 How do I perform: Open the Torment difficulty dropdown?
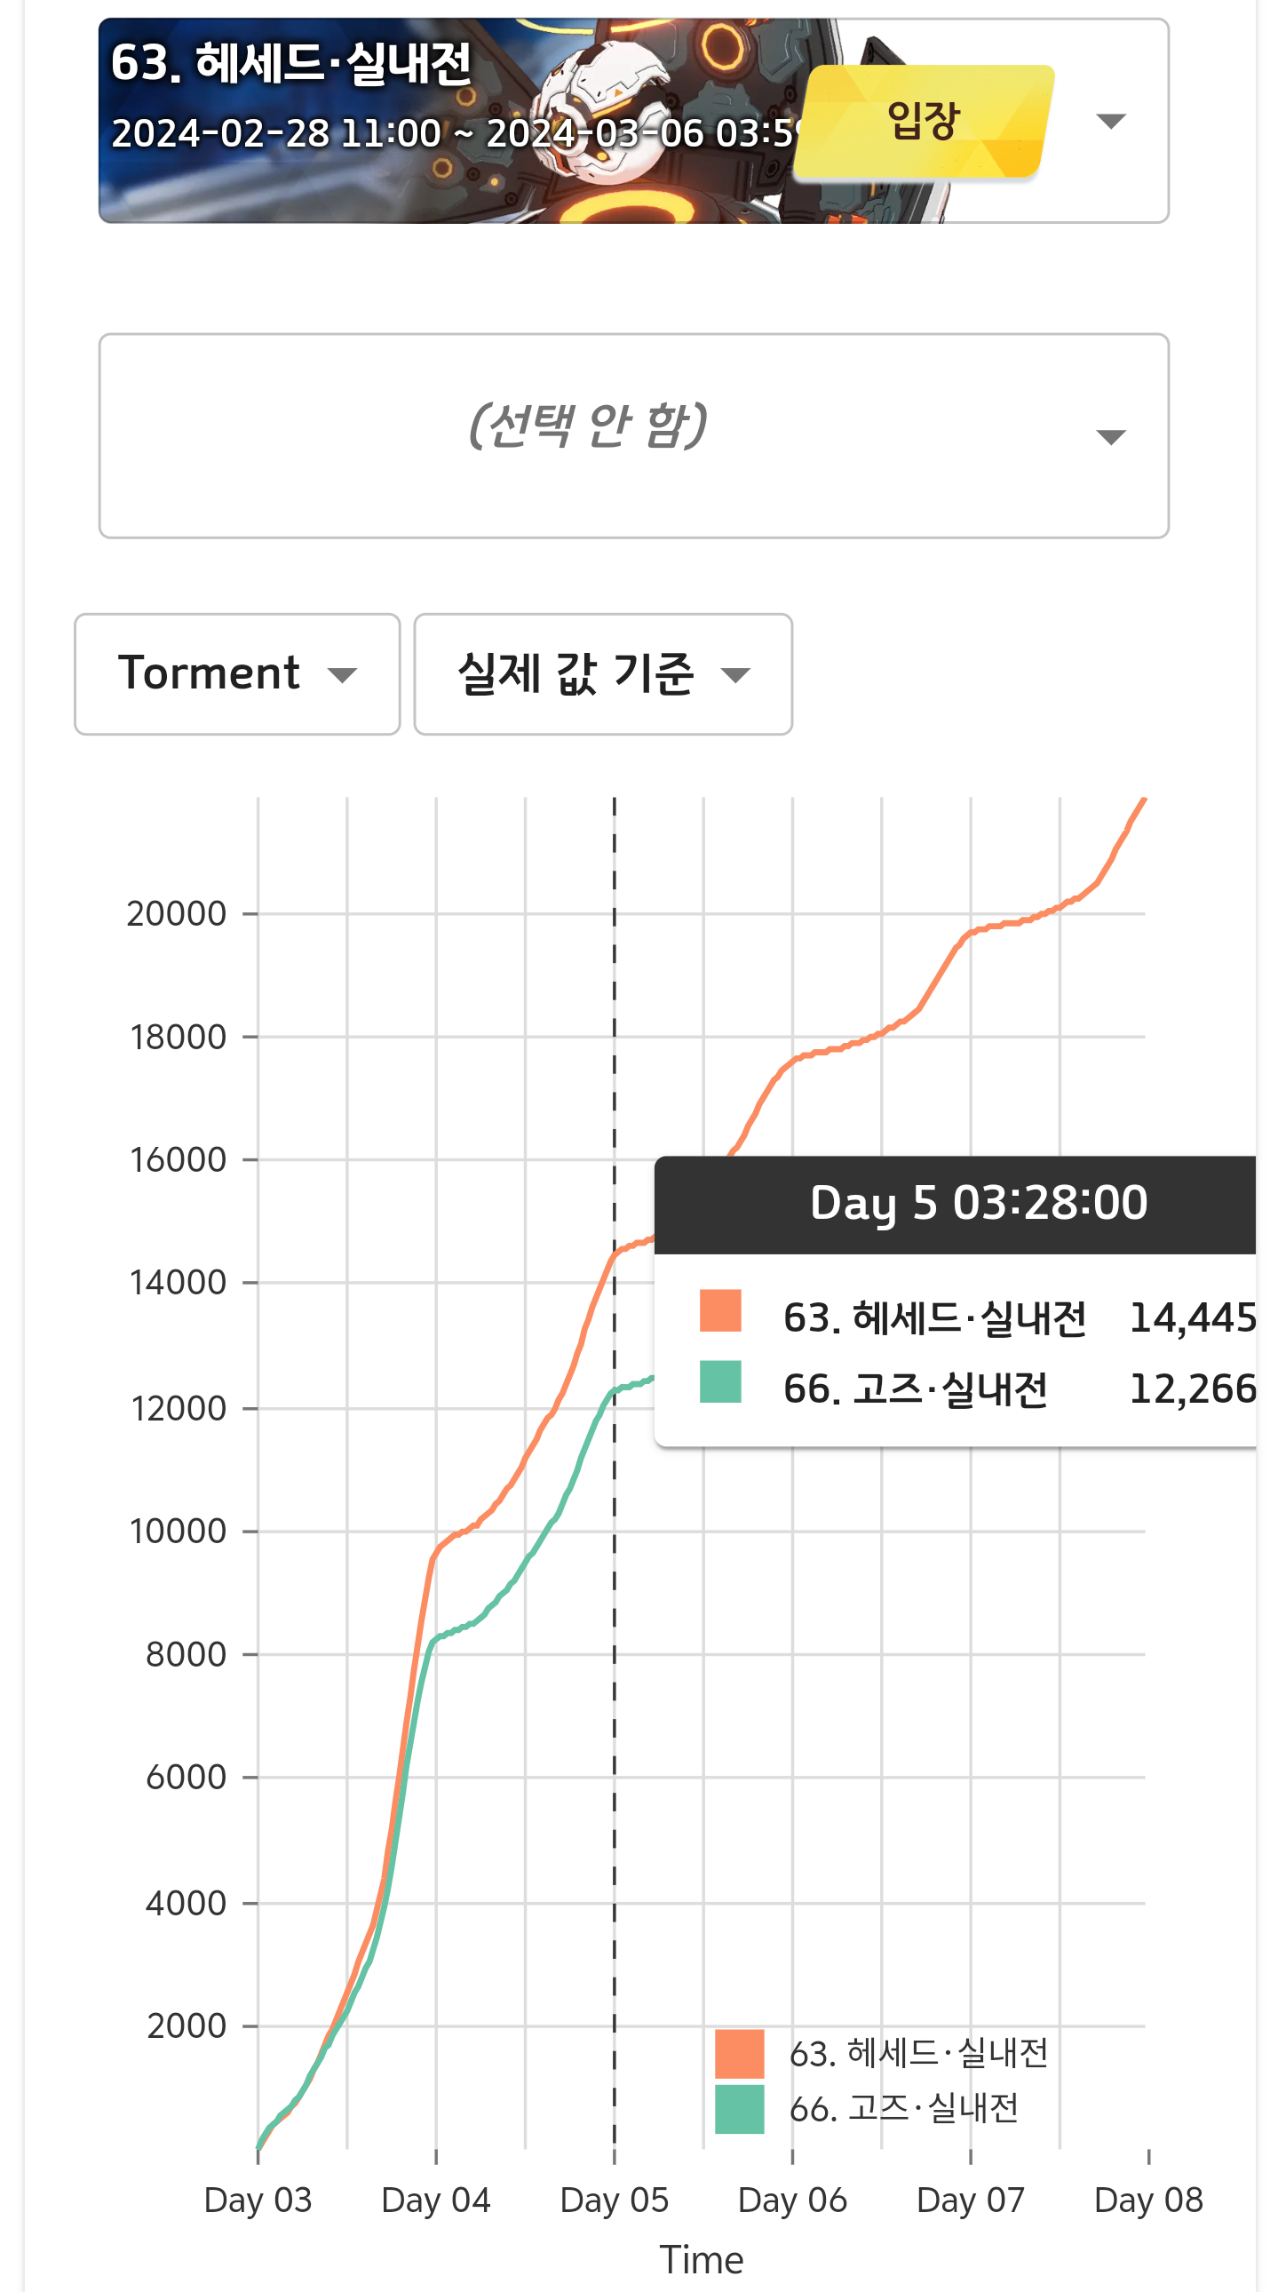pos(236,673)
